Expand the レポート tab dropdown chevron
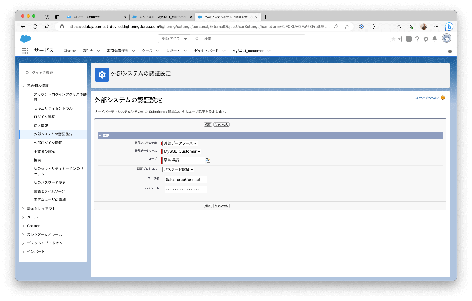The image size is (472, 301). [x=186, y=51]
